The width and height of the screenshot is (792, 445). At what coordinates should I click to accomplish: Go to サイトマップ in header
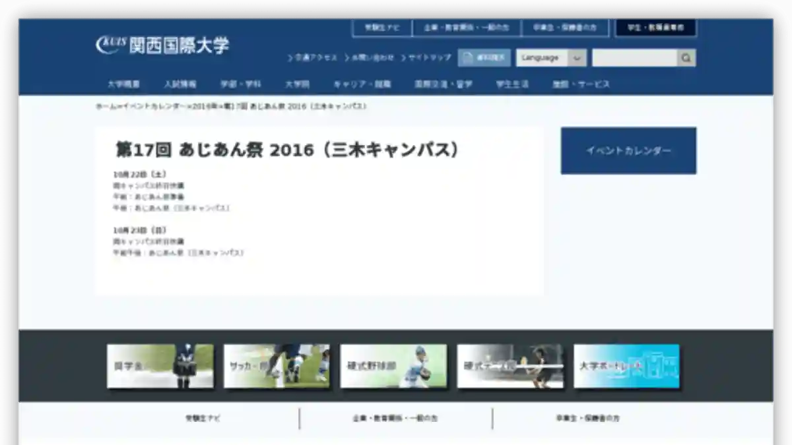tap(426, 58)
